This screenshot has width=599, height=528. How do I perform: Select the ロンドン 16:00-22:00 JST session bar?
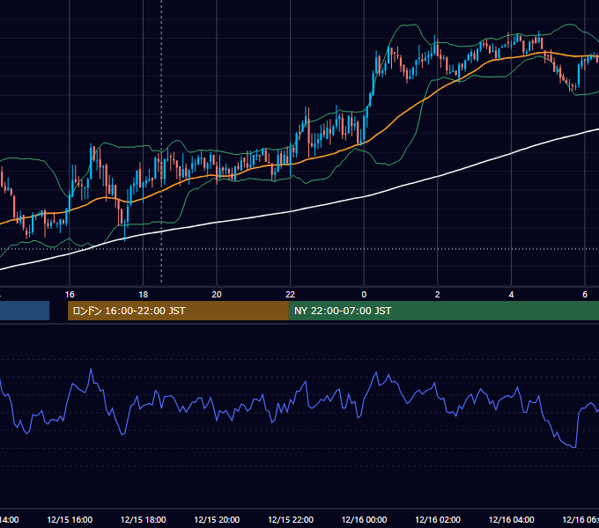coord(178,311)
